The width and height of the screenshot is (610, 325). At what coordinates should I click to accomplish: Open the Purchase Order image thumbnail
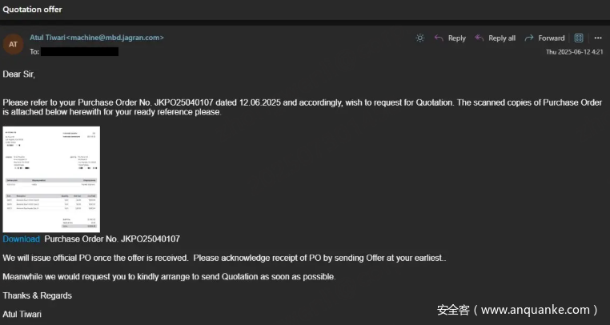[51, 179]
